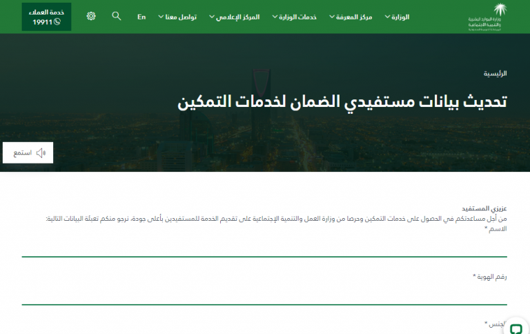Open the search magnifier icon
Viewport: 530px width, 334px height.
click(116, 16)
